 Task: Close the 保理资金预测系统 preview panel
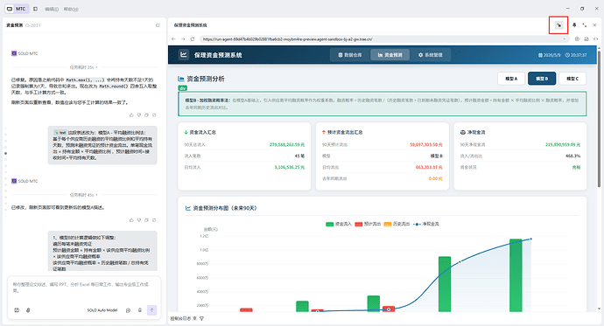tap(594, 25)
